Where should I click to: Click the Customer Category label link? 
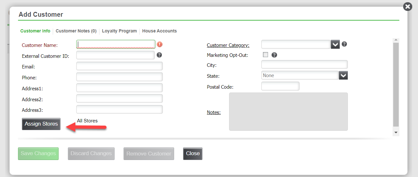click(x=228, y=45)
